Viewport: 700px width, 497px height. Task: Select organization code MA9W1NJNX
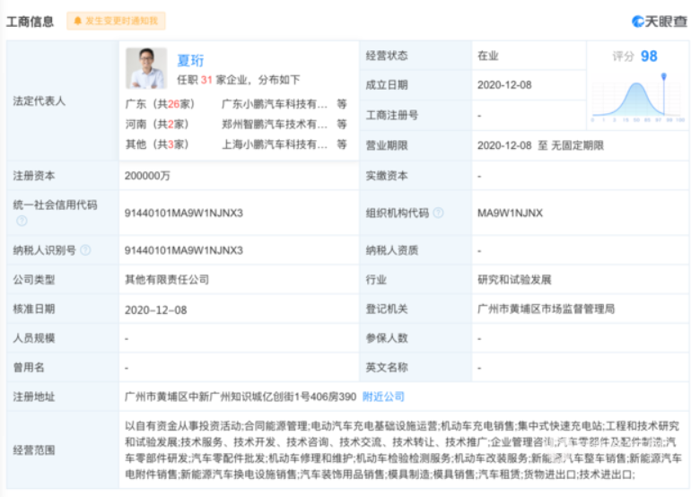511,214
